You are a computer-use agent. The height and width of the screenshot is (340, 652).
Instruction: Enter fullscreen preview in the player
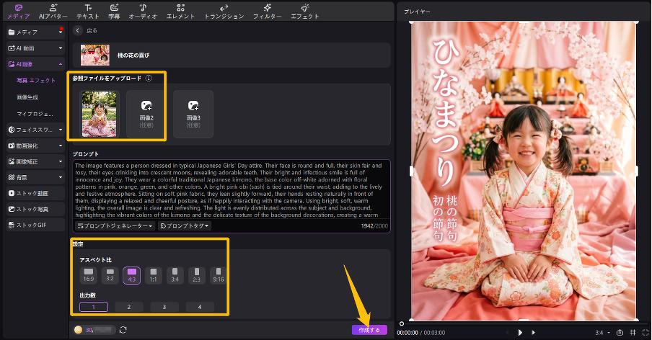644,332
